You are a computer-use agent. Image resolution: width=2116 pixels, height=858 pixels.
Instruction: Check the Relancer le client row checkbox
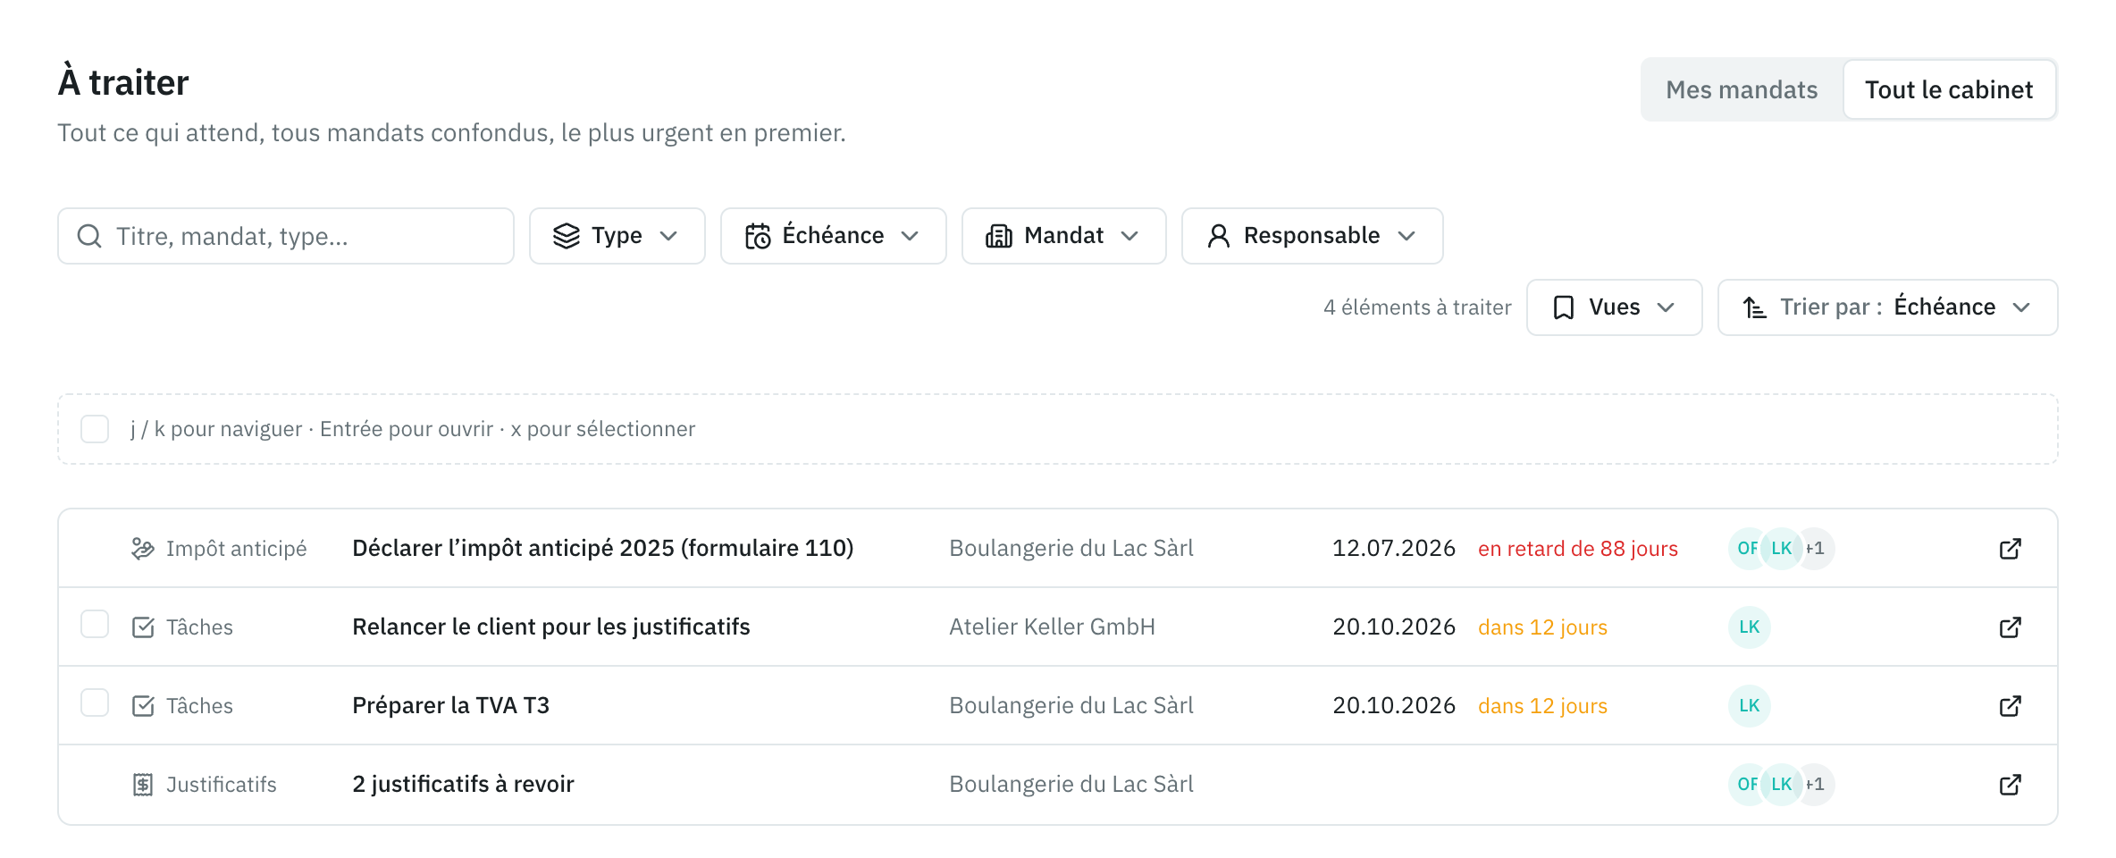coord(95,624)
